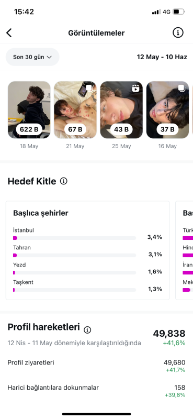The height and width of the screenshot is (419, 193).
Task: Tap Harici bağlantılara dokunmalar row
Action: click(96, 391)
